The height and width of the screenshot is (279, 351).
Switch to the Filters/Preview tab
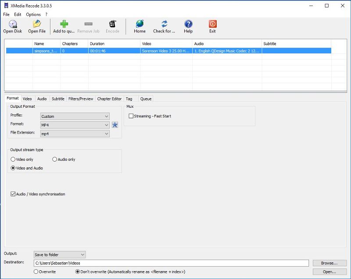pyautogui.click(x=80, y=99)
